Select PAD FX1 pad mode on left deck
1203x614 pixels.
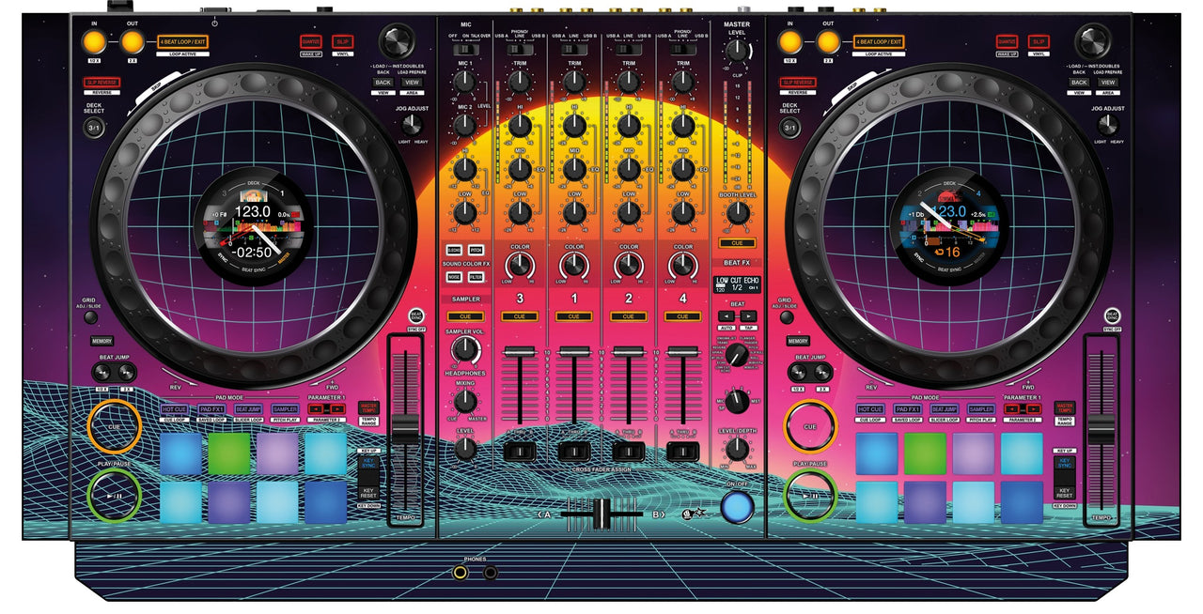(x=211, y=409)
